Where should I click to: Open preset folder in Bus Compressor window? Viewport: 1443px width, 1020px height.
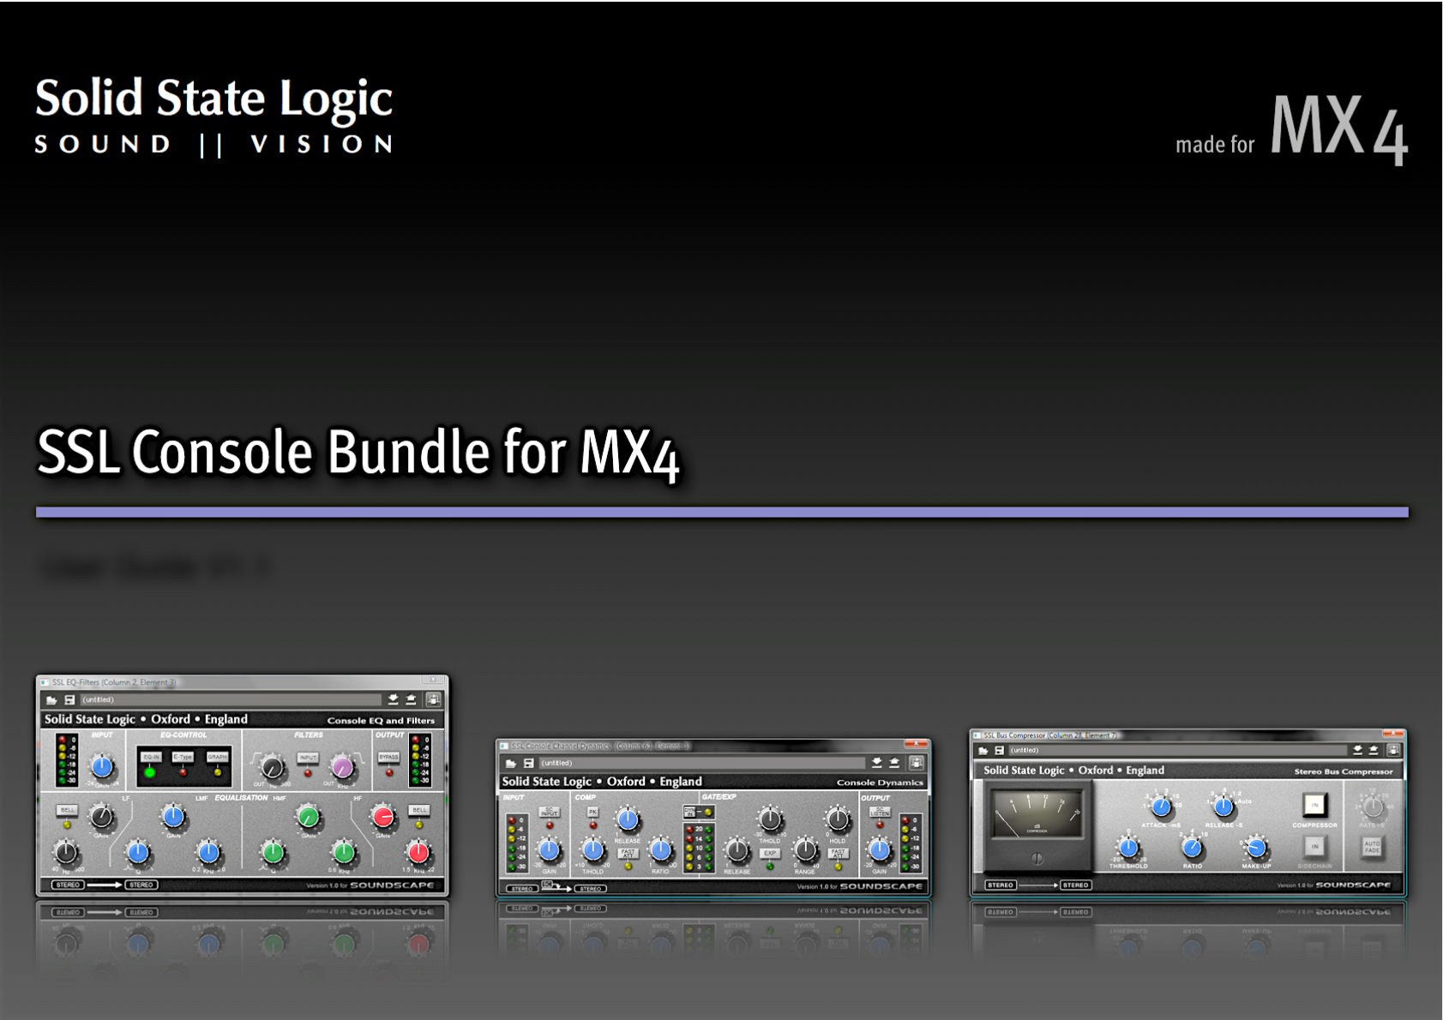983,750
